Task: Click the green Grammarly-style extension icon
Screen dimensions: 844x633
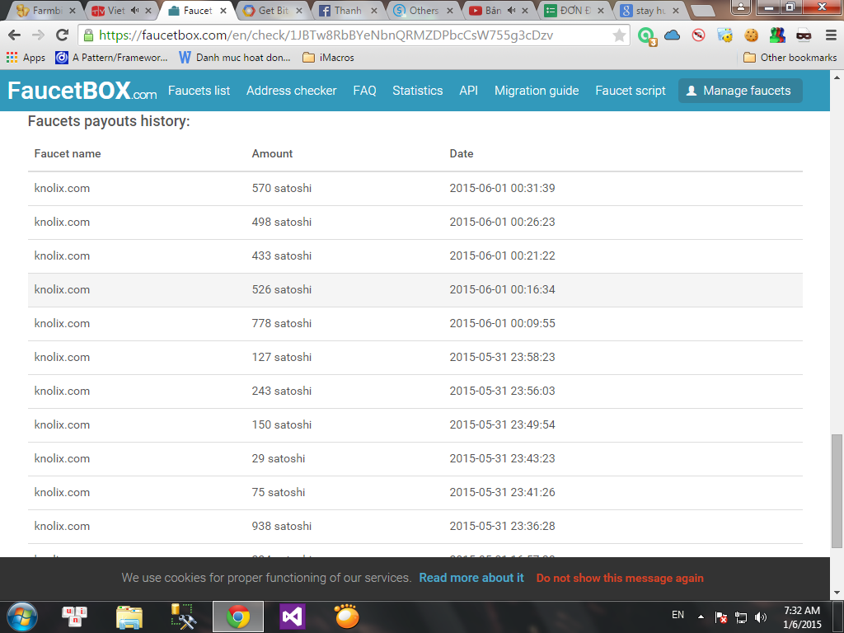Action: click(646, 36)
